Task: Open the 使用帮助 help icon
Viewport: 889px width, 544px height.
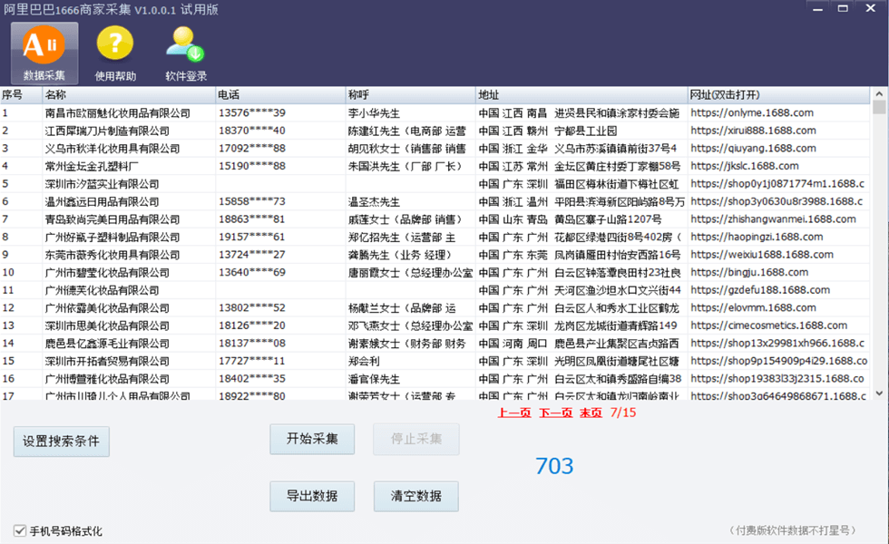Action: [115, 53]
